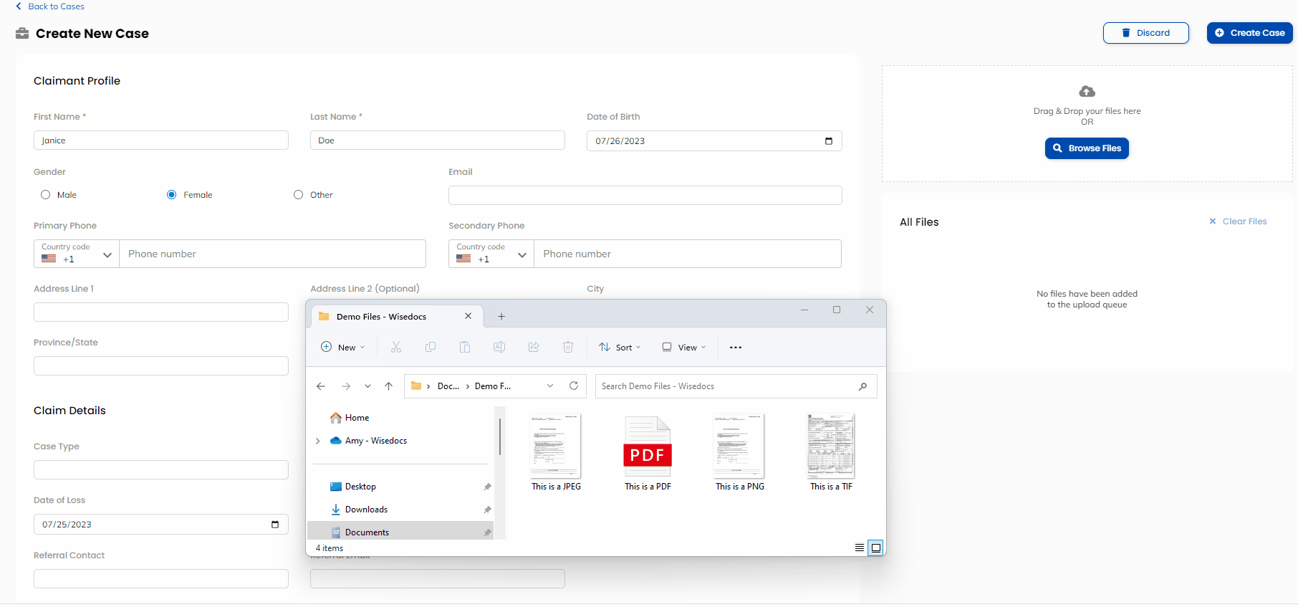This screenshot has width=1298, height=607.
Task: Expand recent locations chevron in Explorer
Action: pyautogui.click(x=367, y=386)
